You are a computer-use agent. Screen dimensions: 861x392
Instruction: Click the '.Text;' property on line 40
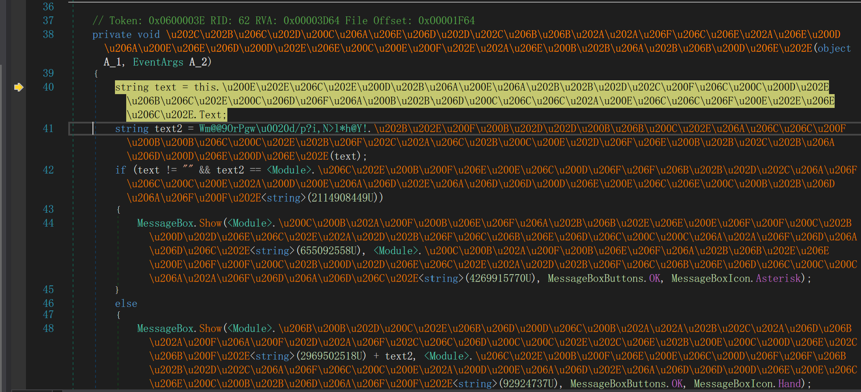210,115
